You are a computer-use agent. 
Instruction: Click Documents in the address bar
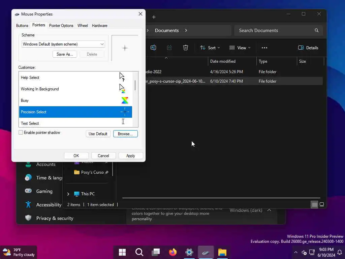[167, 30]
